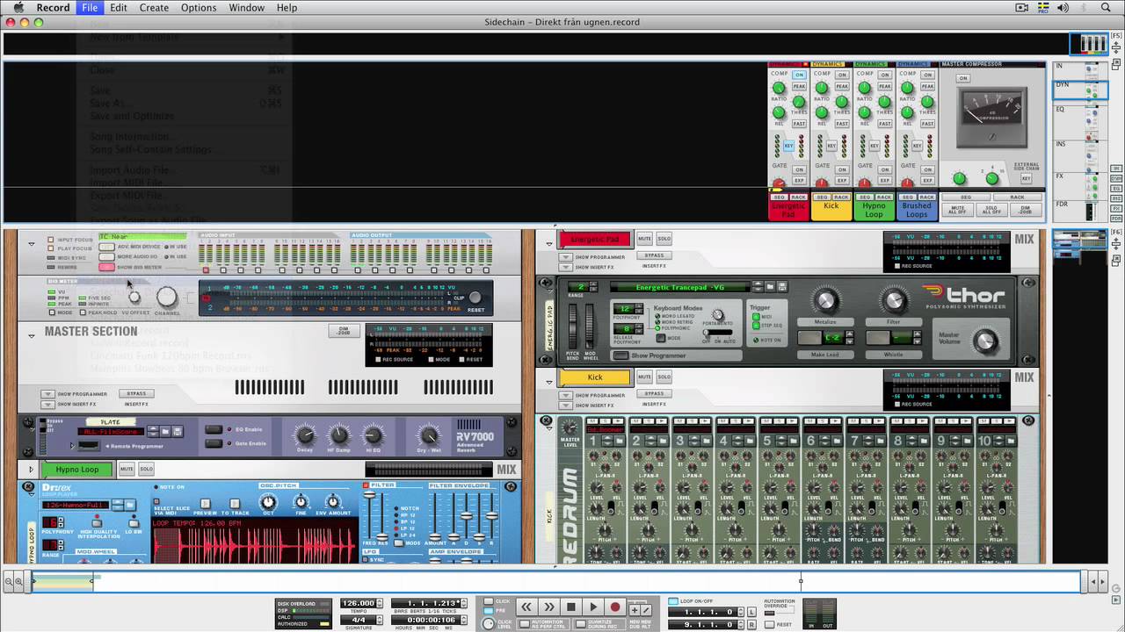
Task: Expand the Hypno Loop mix channel
Action: 32,470
